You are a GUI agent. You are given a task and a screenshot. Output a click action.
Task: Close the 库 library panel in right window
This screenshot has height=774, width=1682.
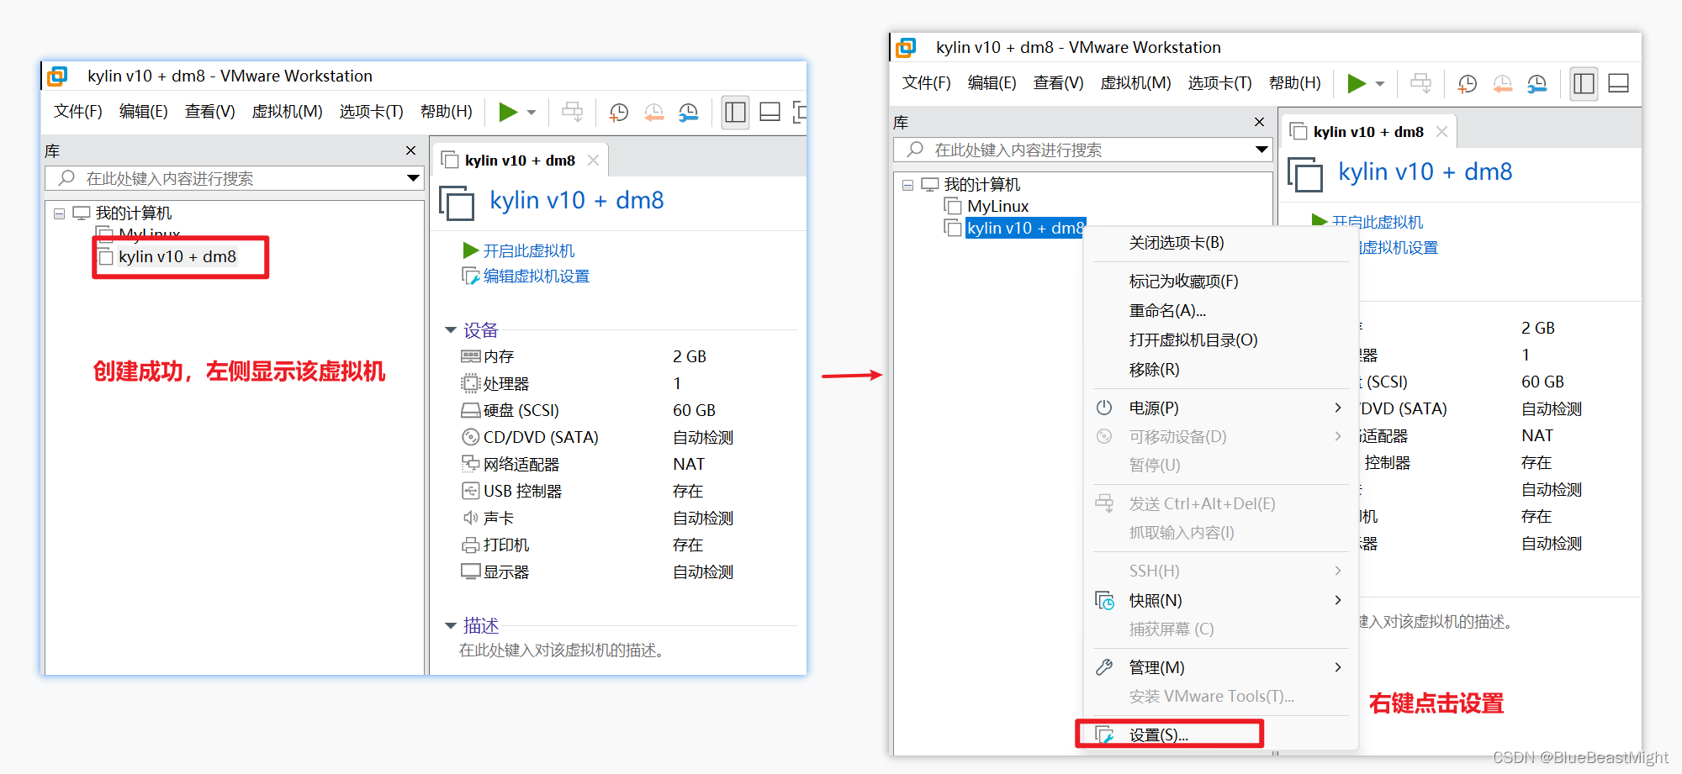coord(1259,122)
